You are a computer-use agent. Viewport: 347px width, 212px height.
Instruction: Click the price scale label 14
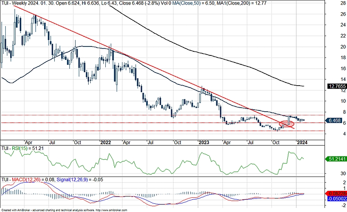(343, 79)
